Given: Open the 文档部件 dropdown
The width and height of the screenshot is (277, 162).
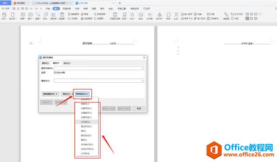Looking at the screenshot, I should click(x=213, y=19).
